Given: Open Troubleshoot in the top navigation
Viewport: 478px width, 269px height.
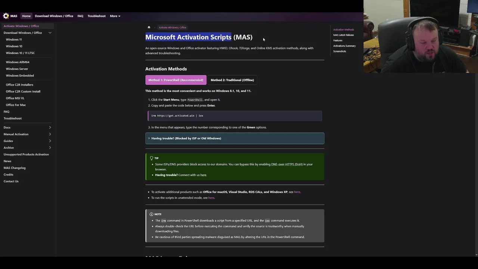Looking at the screenshot, I should 97,16.
